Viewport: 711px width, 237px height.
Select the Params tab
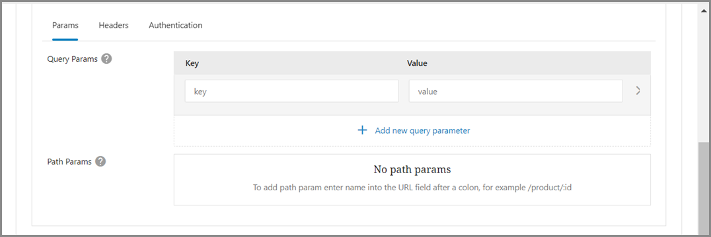click(x=65, y=25)
